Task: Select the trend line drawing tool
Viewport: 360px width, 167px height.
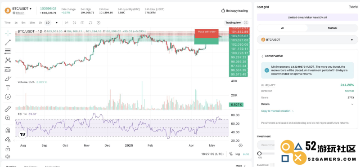Action: 8,42
